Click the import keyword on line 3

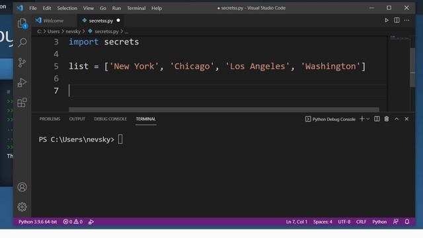click(x=84, y=42)
